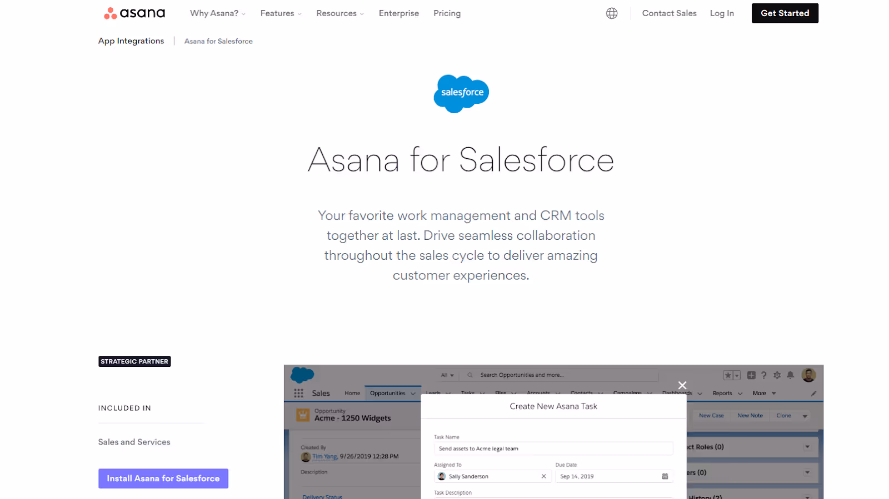889x499 pixels.
Task: Open the Sales and Services link
Action: (x=134, y=442)
